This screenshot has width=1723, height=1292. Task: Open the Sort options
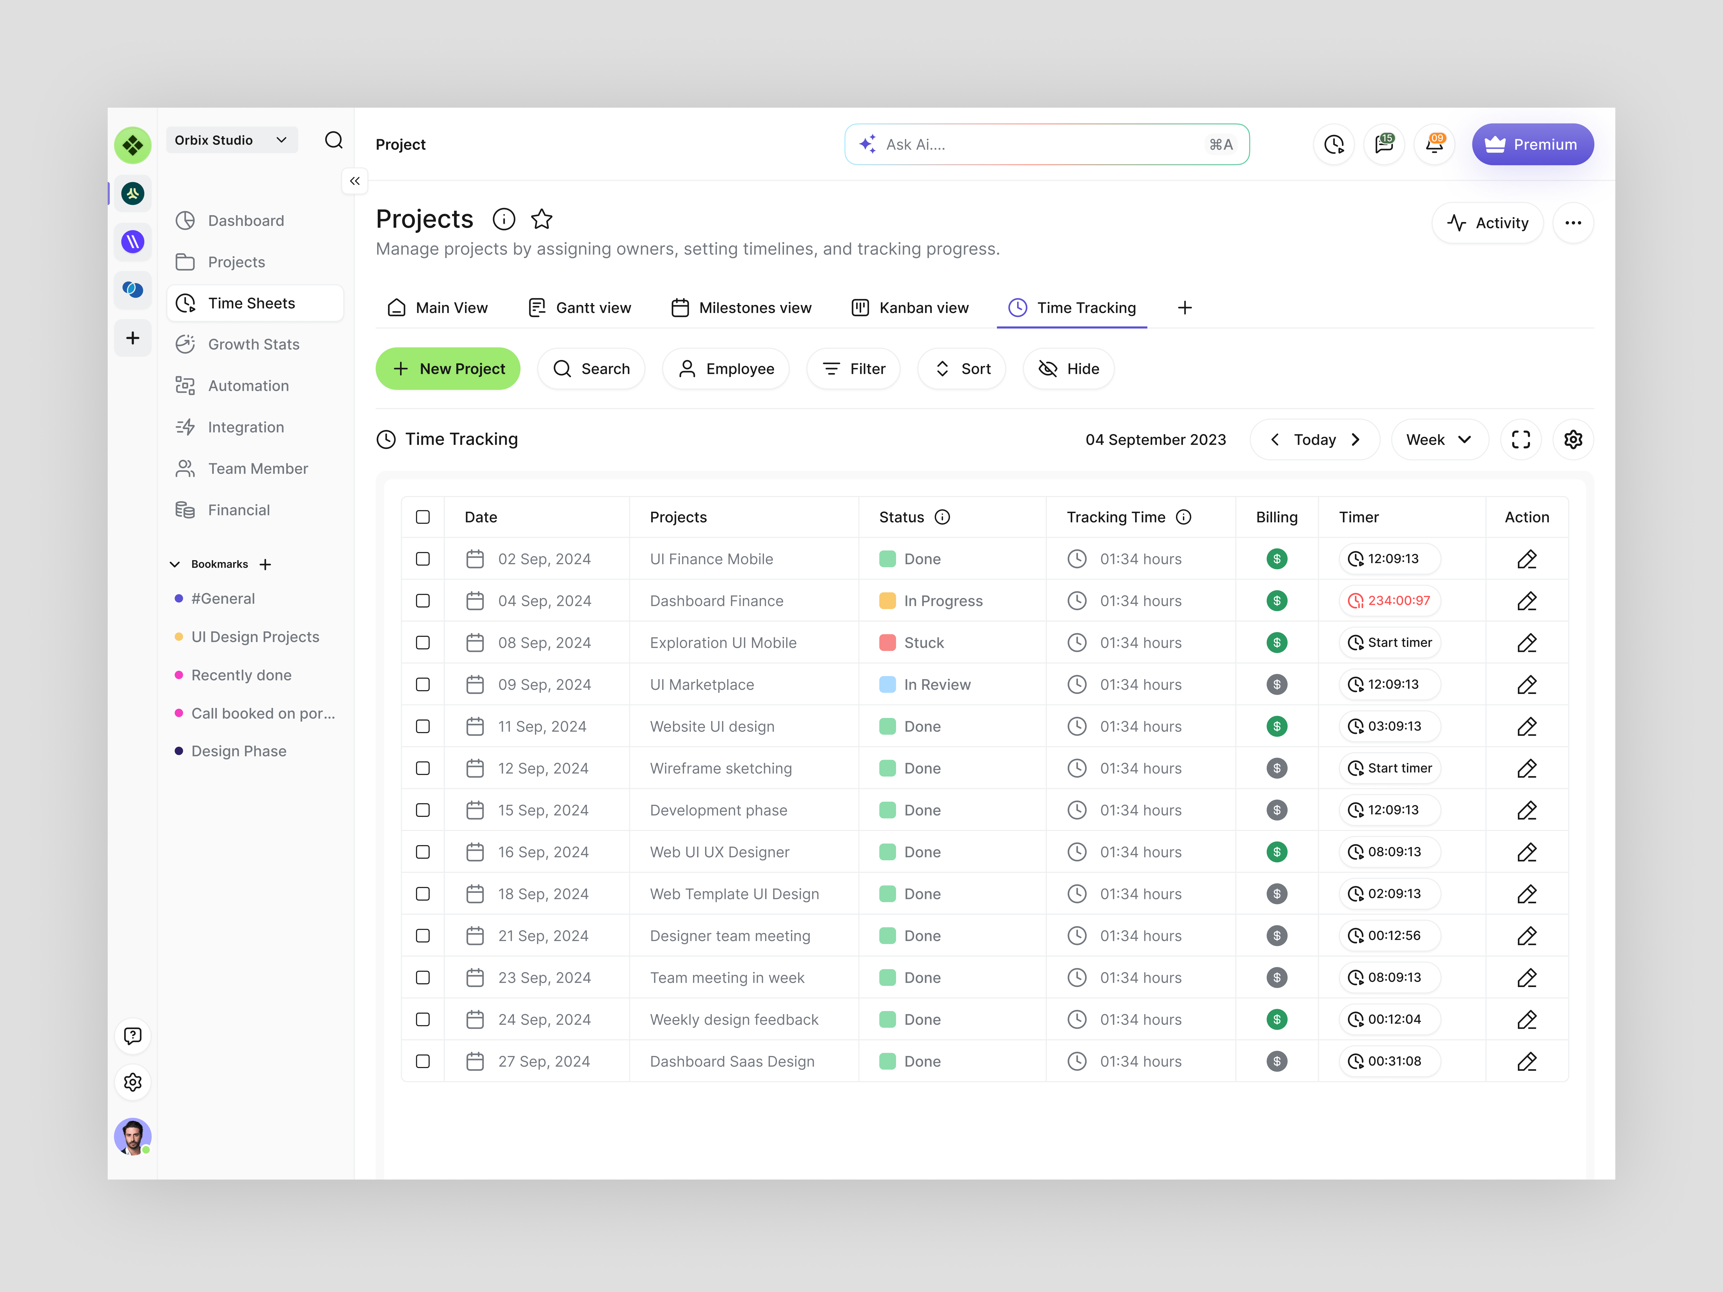pyautogui.click(x=961, y=369)
